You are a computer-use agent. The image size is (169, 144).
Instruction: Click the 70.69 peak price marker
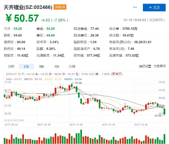click(x=78, y=83)
